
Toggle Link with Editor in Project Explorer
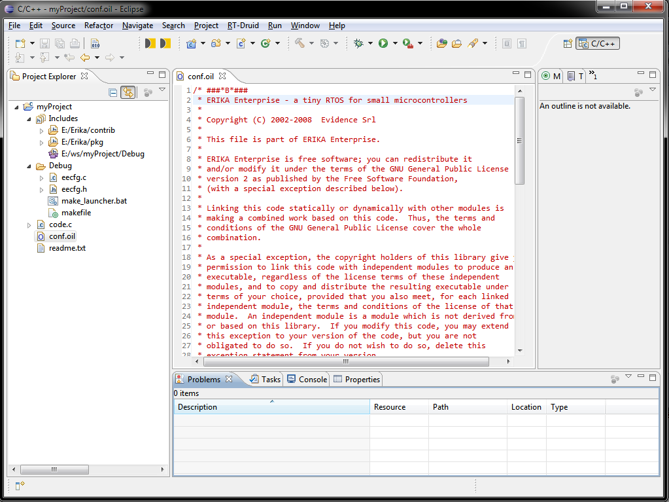point(128,92)
